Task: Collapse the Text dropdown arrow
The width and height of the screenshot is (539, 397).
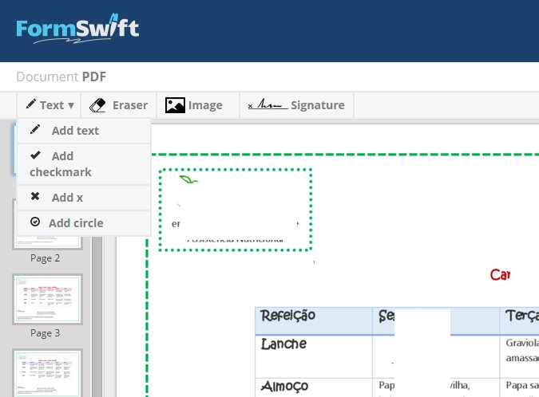Action: coord(71,105)
